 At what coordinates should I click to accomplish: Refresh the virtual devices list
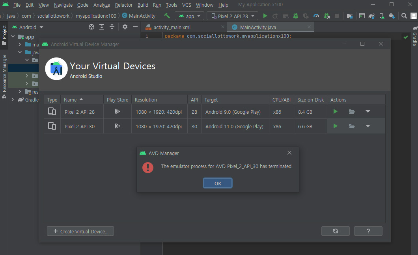pyautogui.click(x=335, y=231)
